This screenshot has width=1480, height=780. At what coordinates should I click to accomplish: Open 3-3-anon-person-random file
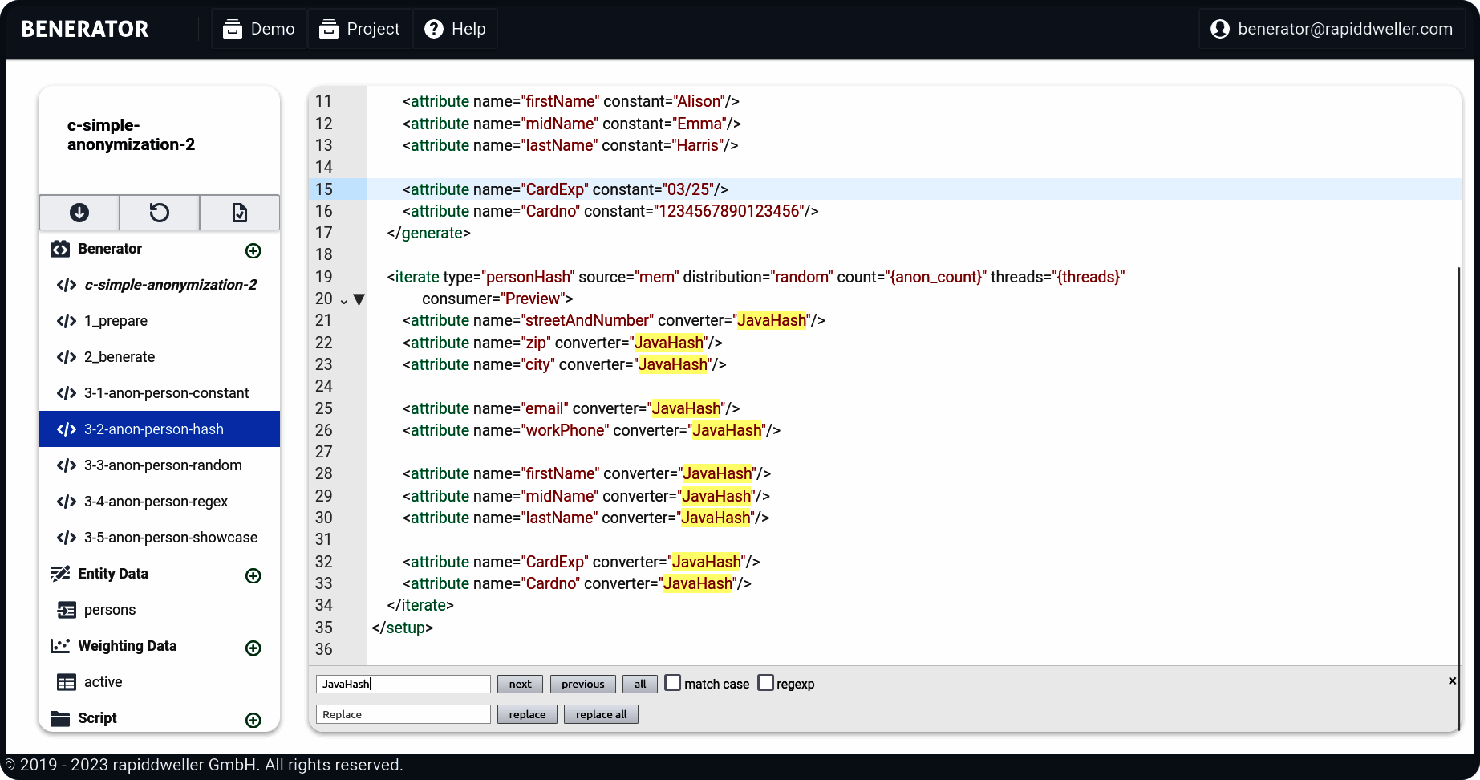point(162,465)
